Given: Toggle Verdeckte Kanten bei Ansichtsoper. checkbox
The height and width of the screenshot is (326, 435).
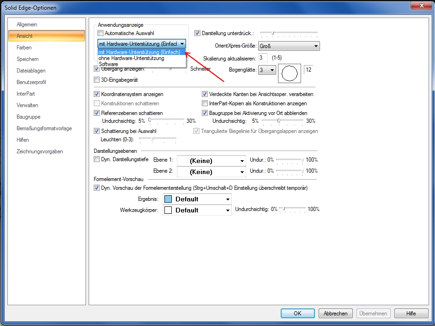Looking at the screenshot, I should pos(205,94).
